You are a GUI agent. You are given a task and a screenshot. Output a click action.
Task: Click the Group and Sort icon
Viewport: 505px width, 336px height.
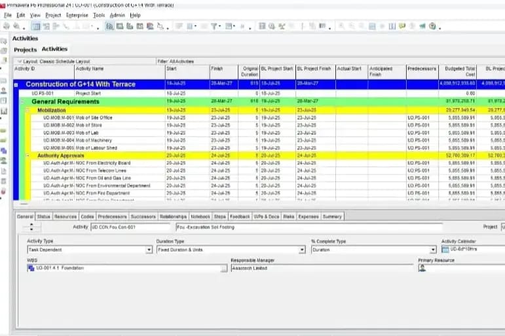click(x=229, y=26)
